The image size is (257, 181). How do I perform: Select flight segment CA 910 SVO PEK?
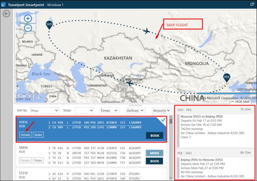click(95, 123)
